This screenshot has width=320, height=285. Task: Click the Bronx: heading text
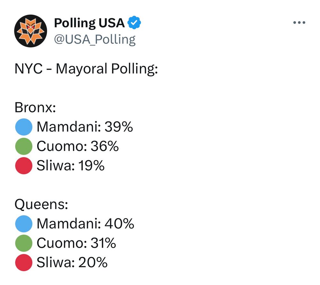coord(35,108)
